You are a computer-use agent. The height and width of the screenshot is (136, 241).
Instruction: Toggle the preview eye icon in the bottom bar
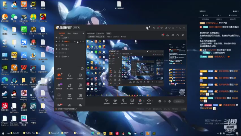165,101
